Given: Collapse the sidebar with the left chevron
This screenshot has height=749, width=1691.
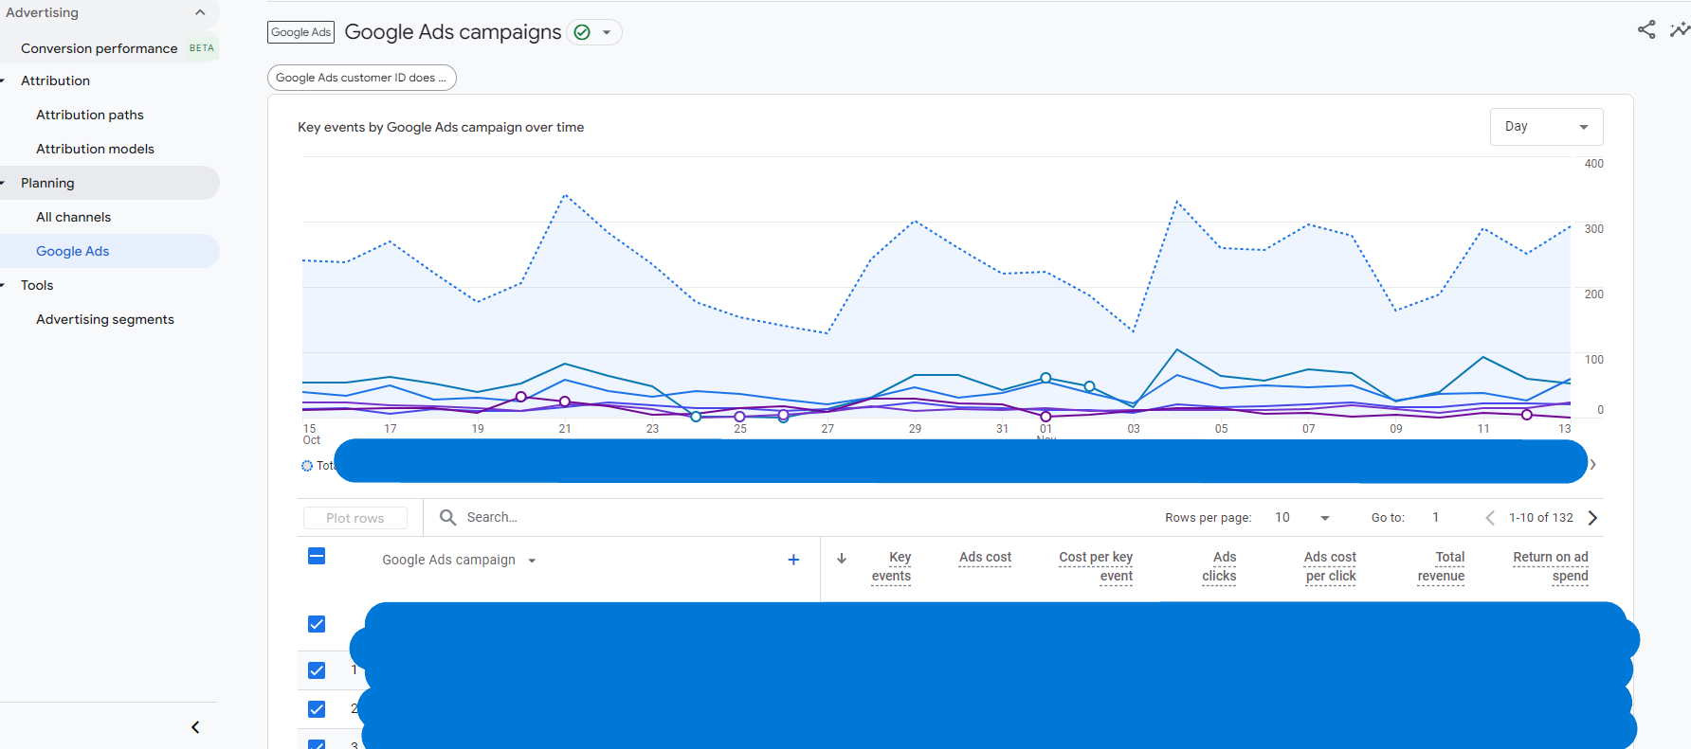Looking at the screenshot, I should click(195, 727).
